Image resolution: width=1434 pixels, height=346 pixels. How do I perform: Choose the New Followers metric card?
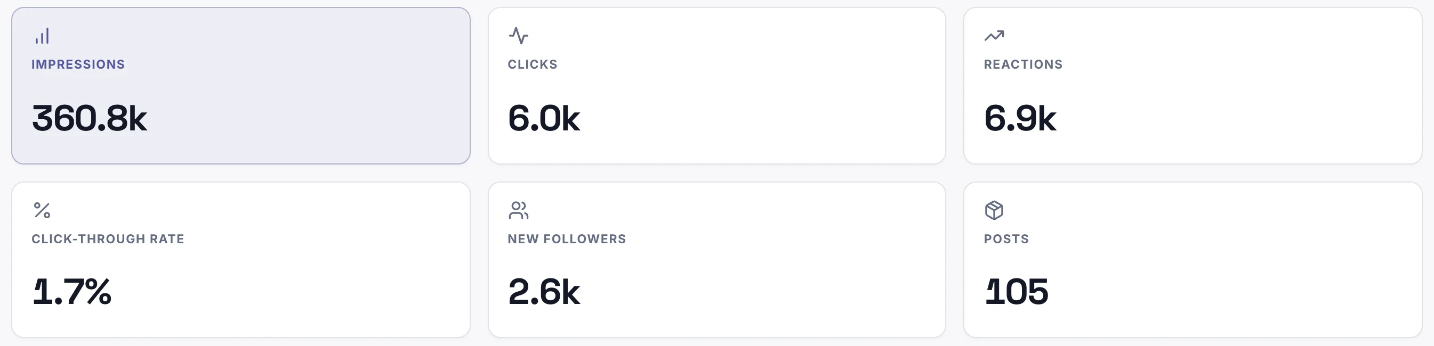click(717, 260)
